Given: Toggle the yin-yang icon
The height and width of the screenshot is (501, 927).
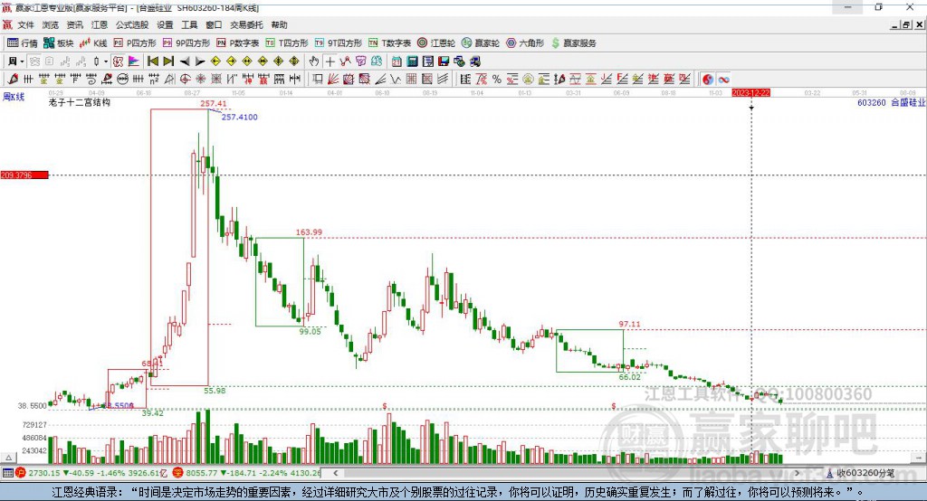Looking at the screenshot, I should click(x=708, y=80).
